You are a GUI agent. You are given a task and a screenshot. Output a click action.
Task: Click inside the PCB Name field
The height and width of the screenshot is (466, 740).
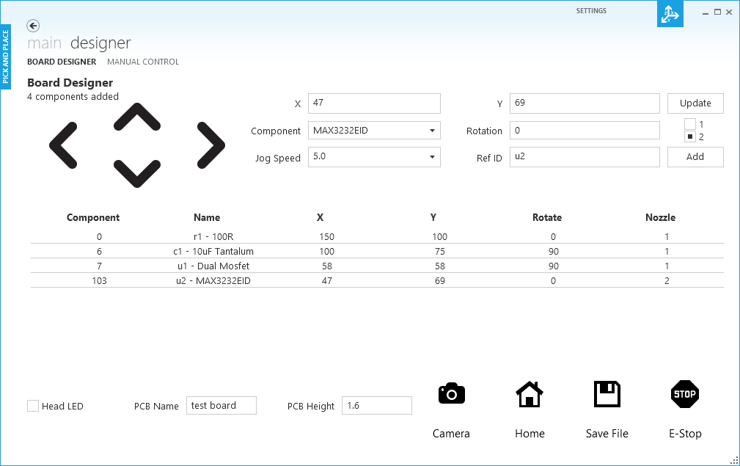coord(221,405)
